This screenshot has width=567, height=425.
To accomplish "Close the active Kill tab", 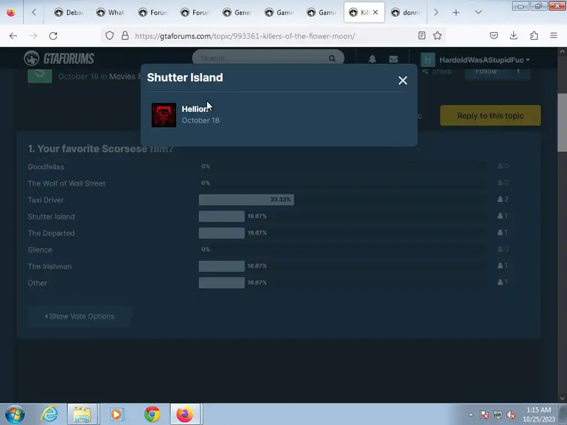I will 375,12.
